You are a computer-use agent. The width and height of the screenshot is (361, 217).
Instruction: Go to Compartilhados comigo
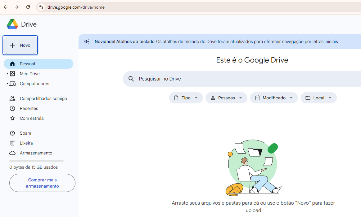tap(43, 98)
